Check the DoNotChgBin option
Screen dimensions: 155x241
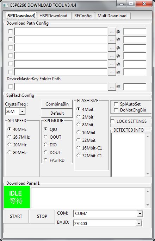[116, 110]
